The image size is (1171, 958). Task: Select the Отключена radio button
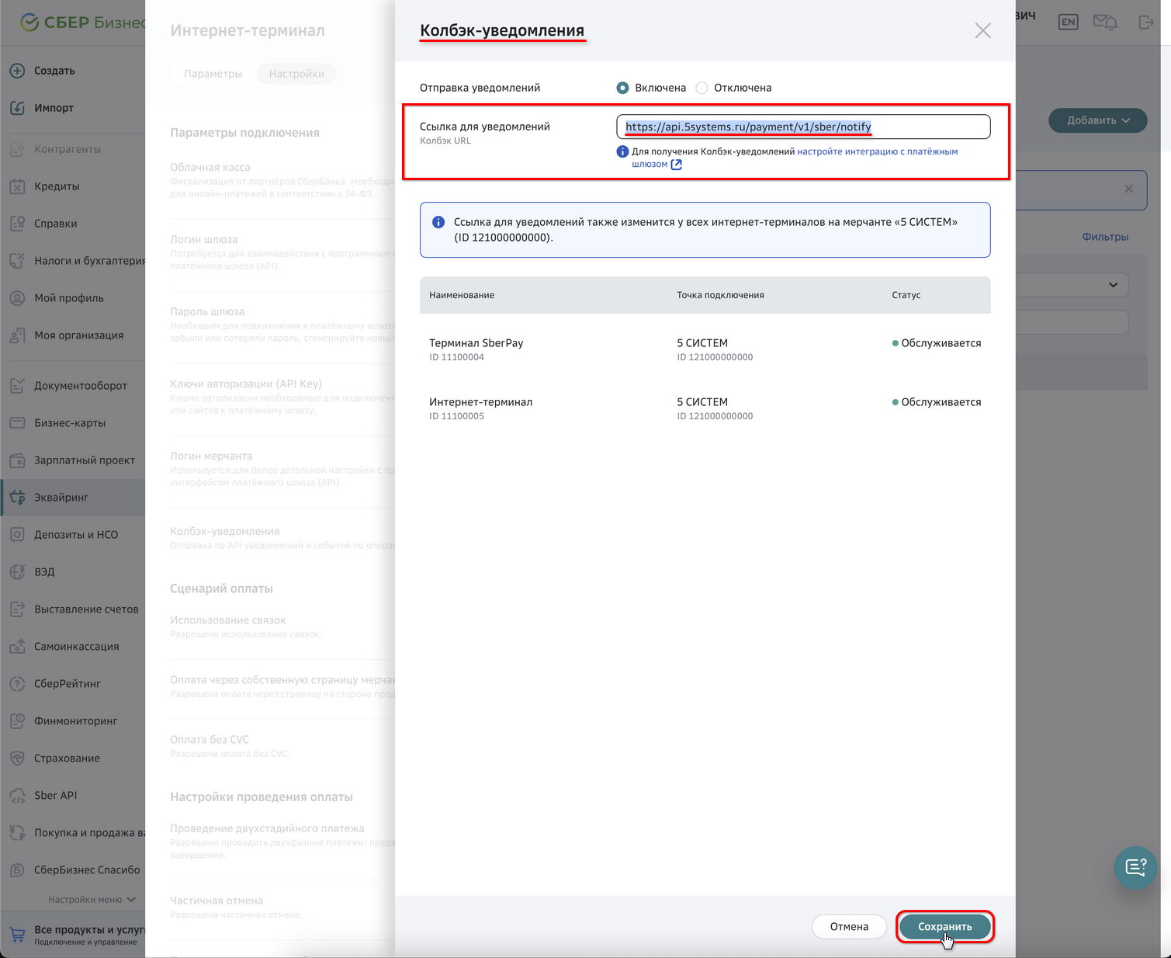(702, 88)
